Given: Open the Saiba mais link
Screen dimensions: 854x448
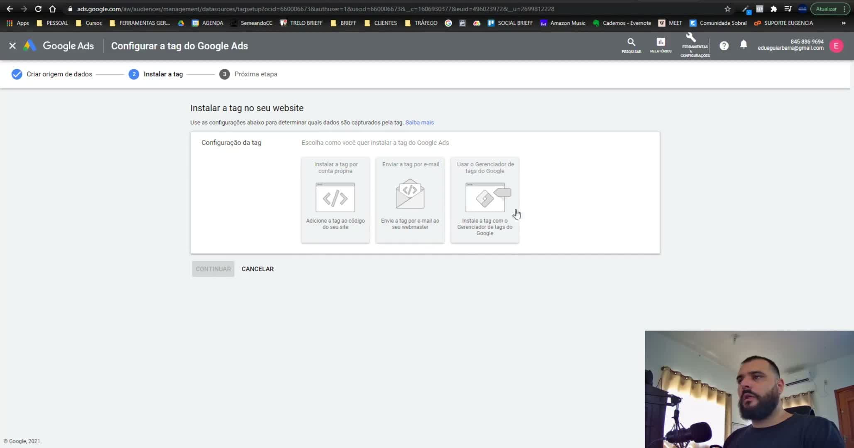Looking at the screenshot, I should click(419, 122).
